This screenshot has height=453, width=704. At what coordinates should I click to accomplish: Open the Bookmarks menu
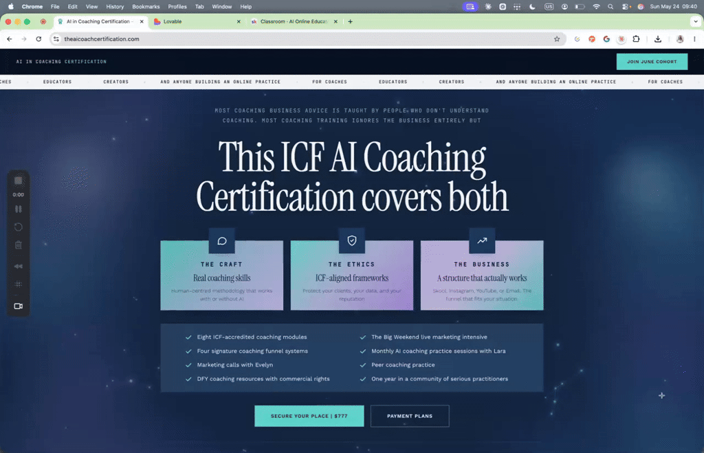(x=146, y=7)
